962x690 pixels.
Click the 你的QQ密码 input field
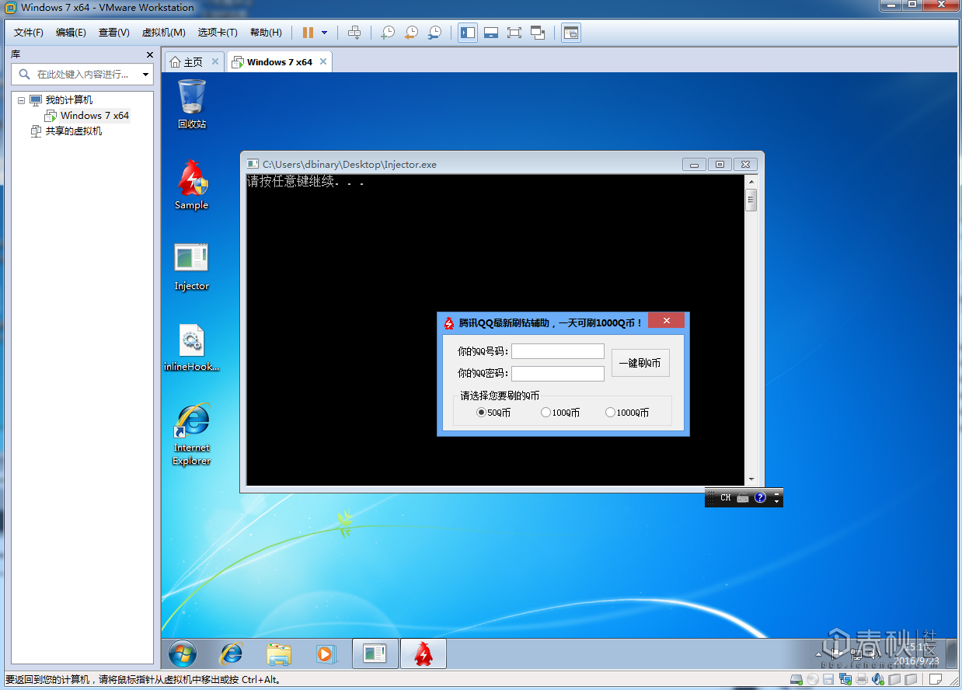point(558,374)
